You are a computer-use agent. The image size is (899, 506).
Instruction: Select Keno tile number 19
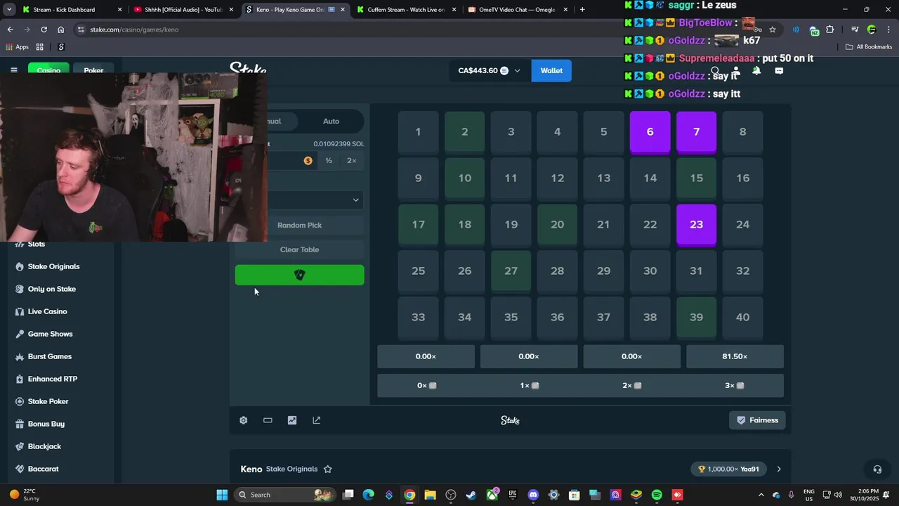pyautogui.click(x=511, y=224)
